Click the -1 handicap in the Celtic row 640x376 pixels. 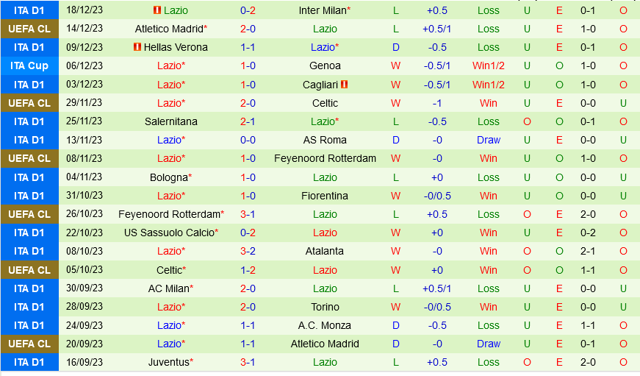click(437, 103)
